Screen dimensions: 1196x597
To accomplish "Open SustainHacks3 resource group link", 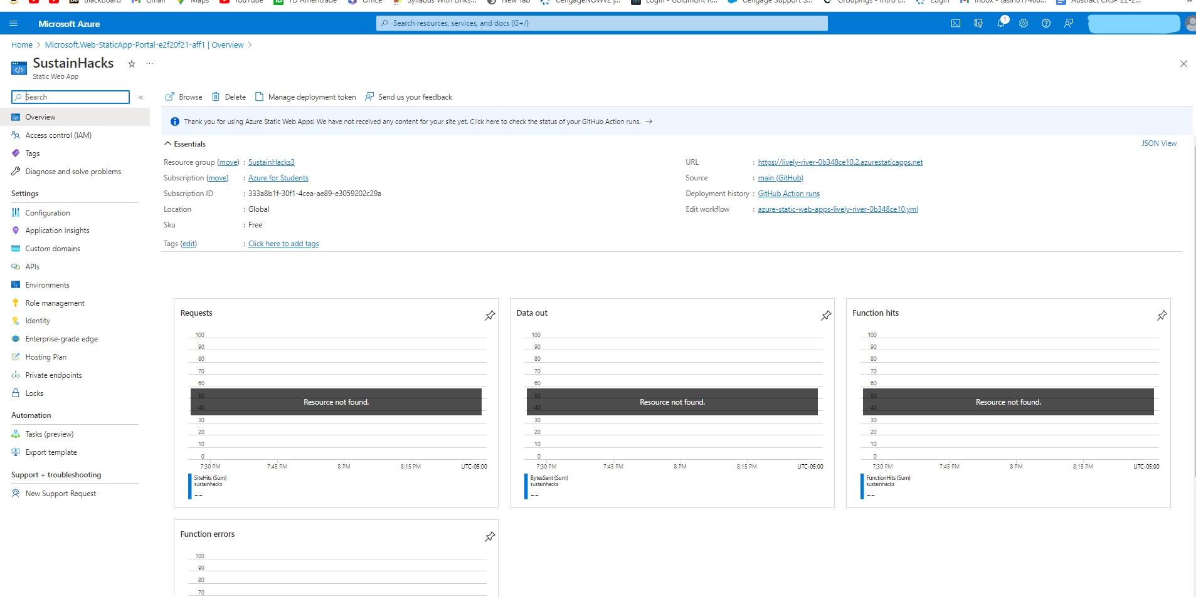I will (272, 162).
